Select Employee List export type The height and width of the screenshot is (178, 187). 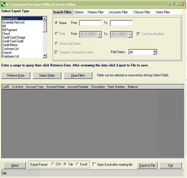pyautogui.click(x=22, y=56)
